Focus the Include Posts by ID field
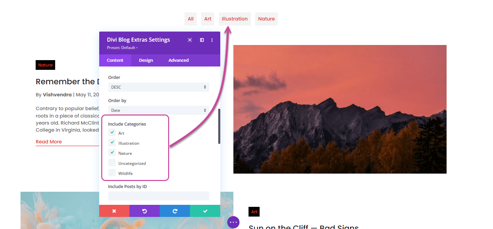 159,196
